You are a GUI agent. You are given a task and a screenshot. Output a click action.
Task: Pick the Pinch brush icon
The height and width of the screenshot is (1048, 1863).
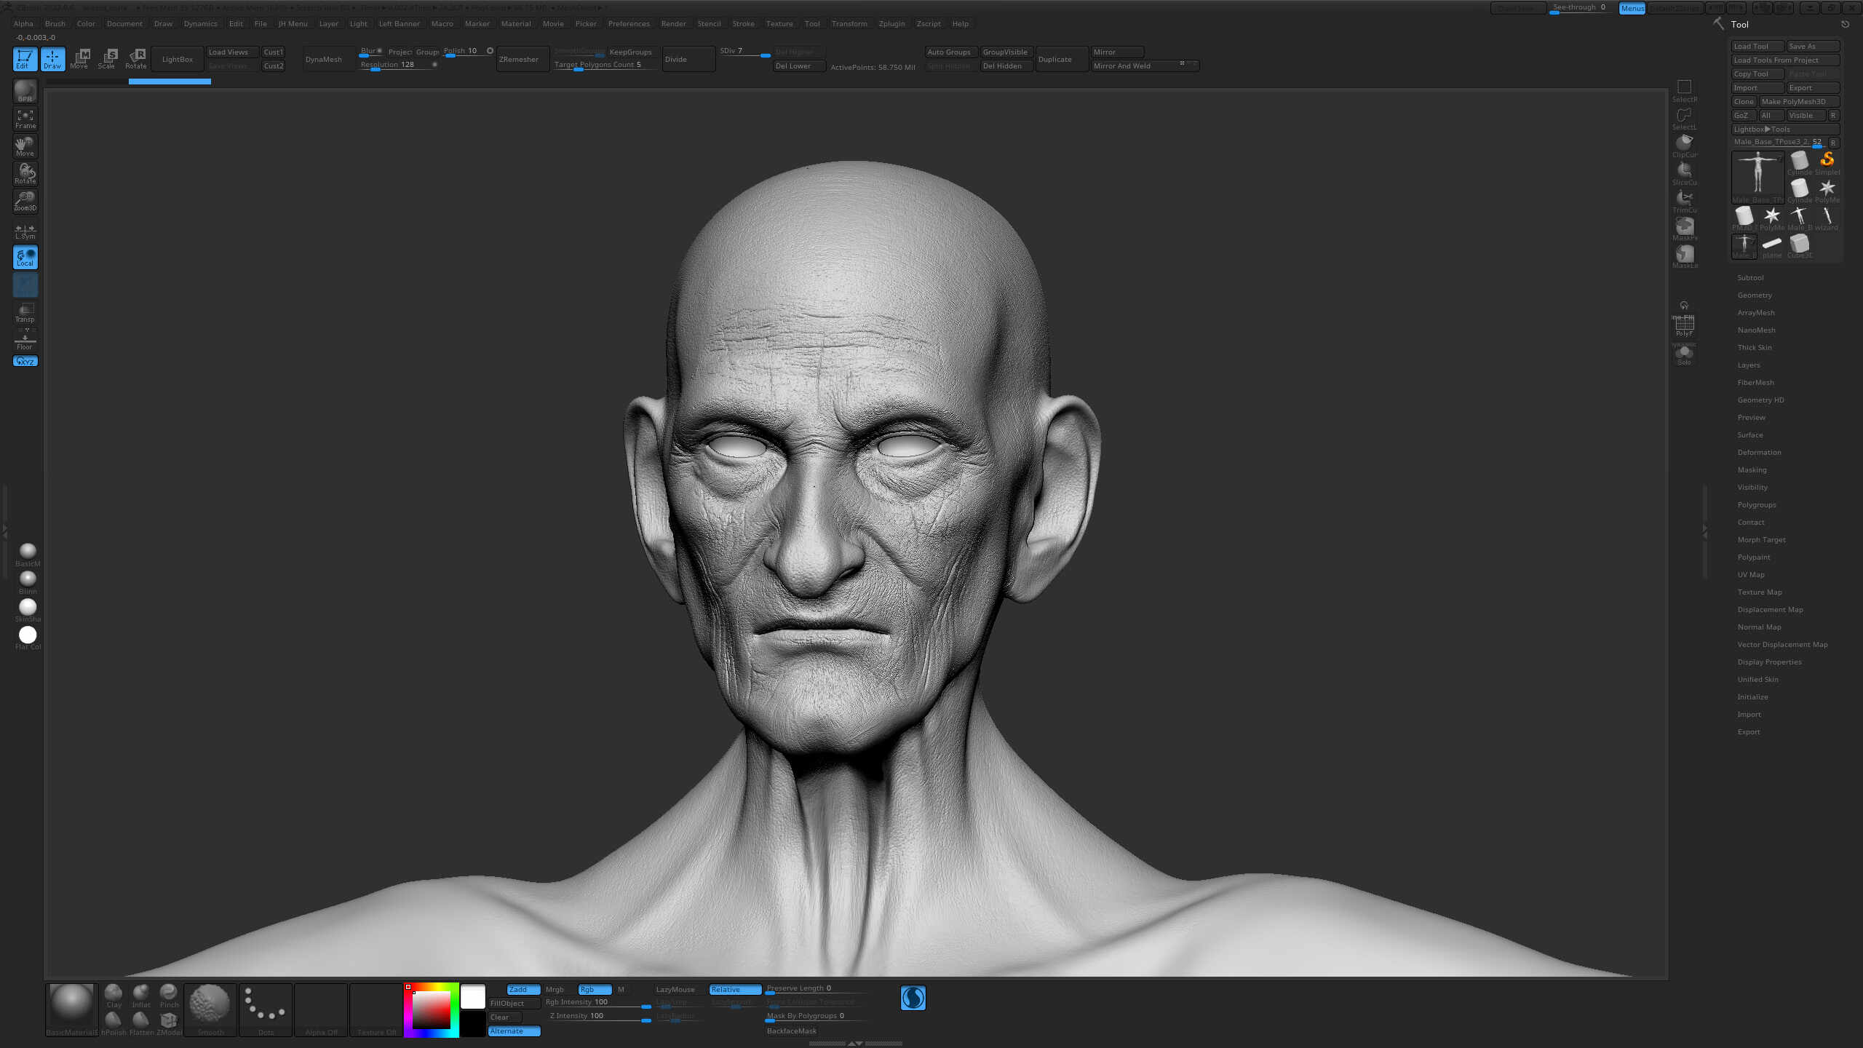(169, 996)
